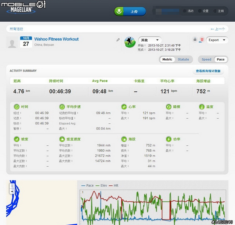Click the ACTIVITY SUMMARY heading

23,71
